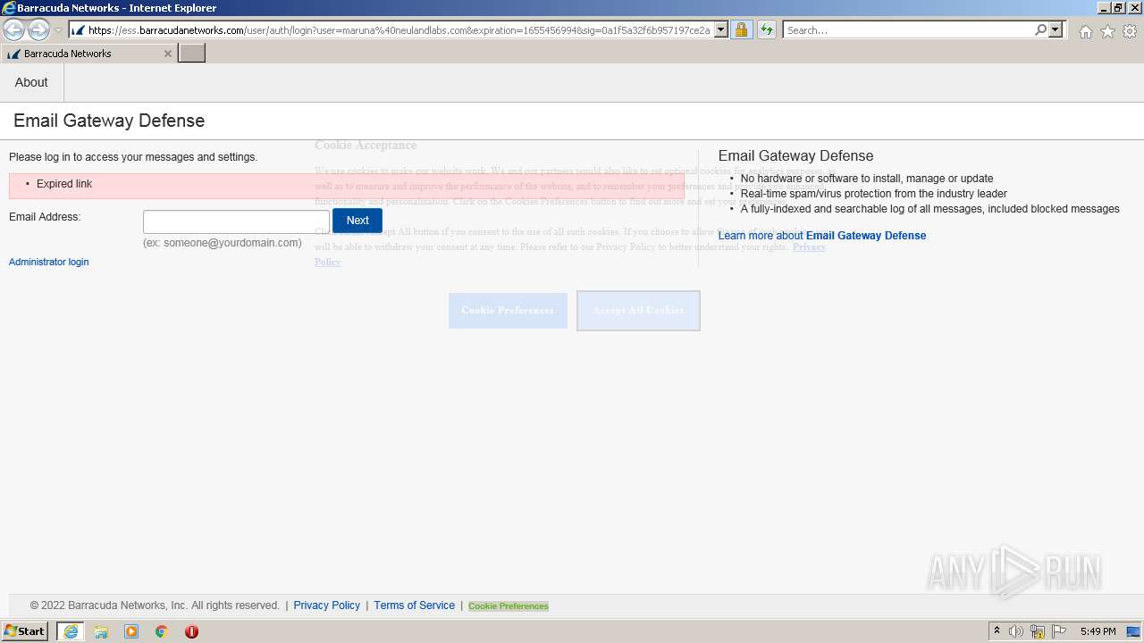Close the Barracuda Networks tab
The height and width of the screenshot is (643, 1144).
[167, 54]
